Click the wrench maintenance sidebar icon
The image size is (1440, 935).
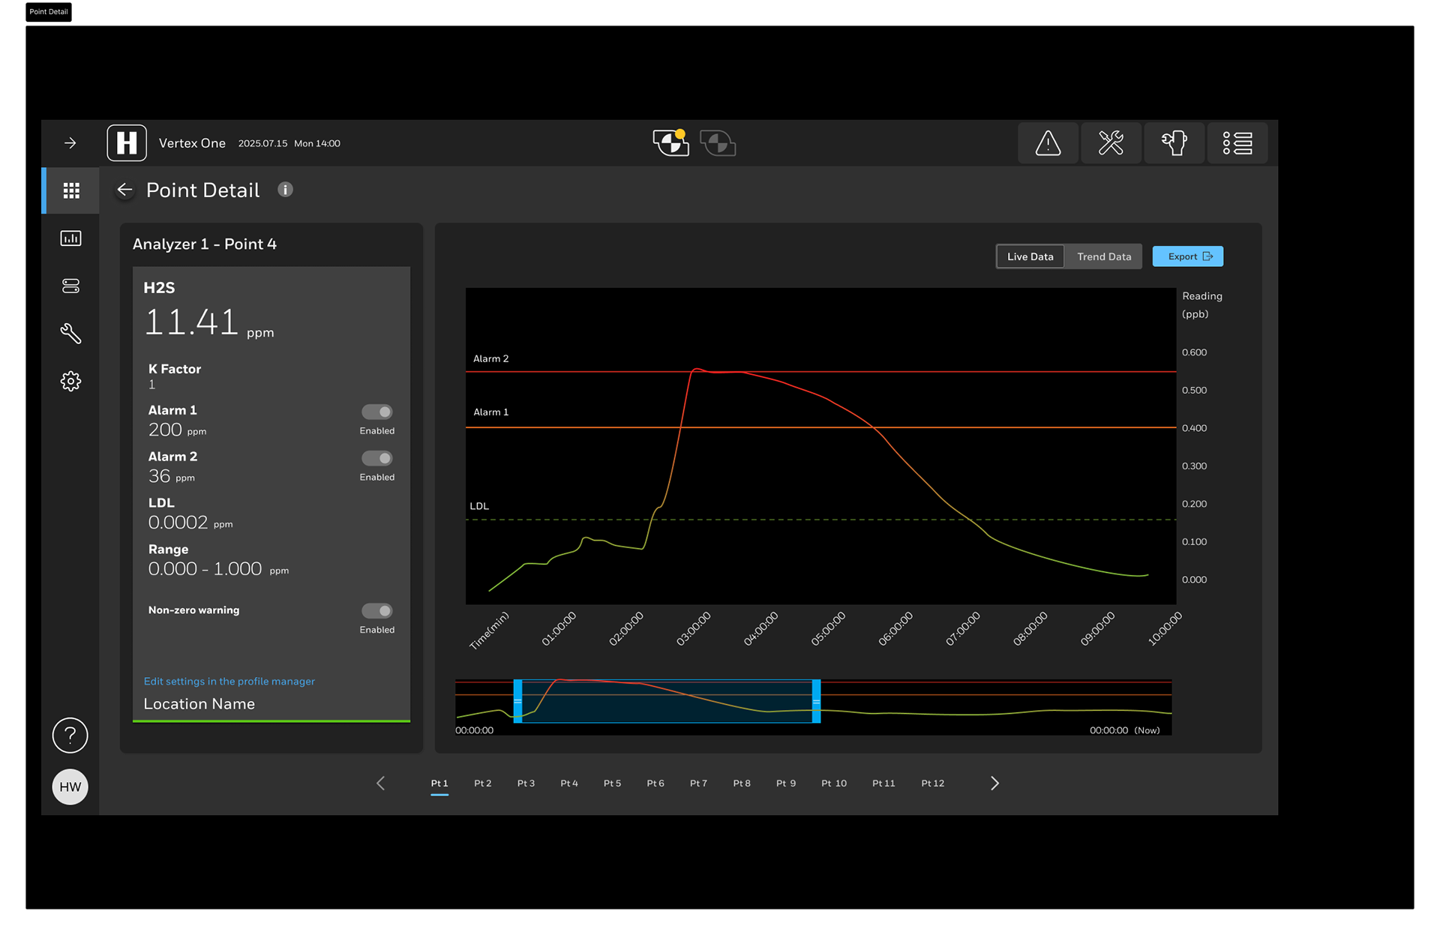tap(71, 334)
